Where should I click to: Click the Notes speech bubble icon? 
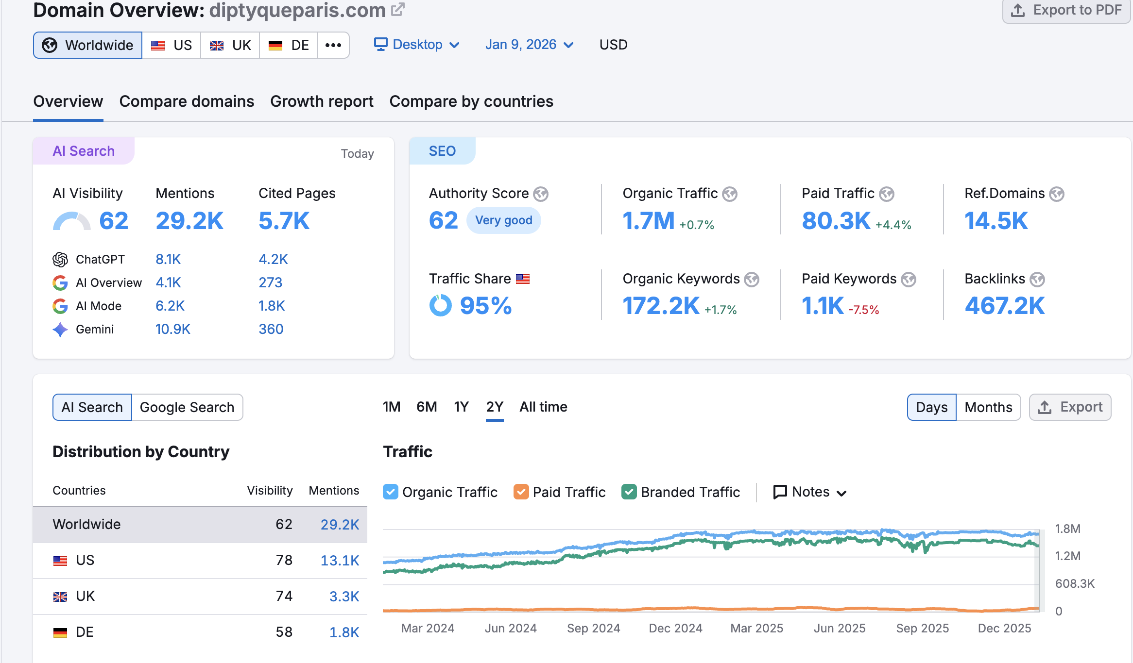point(780,492)
